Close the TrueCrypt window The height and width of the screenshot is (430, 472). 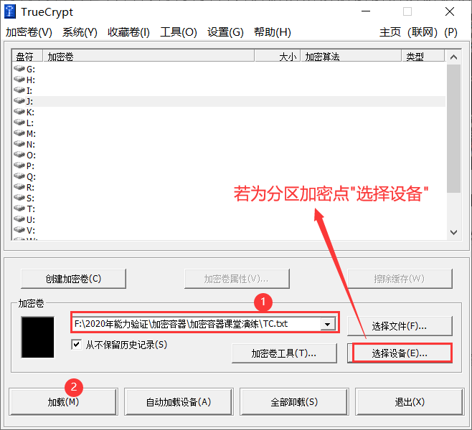pyautogui.click(x=450, y=11)
